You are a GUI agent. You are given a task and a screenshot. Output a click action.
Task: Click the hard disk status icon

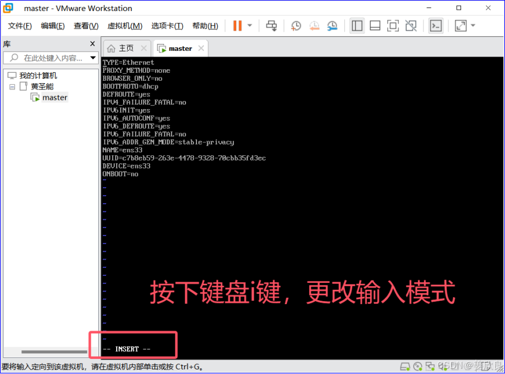coord(405,366)
